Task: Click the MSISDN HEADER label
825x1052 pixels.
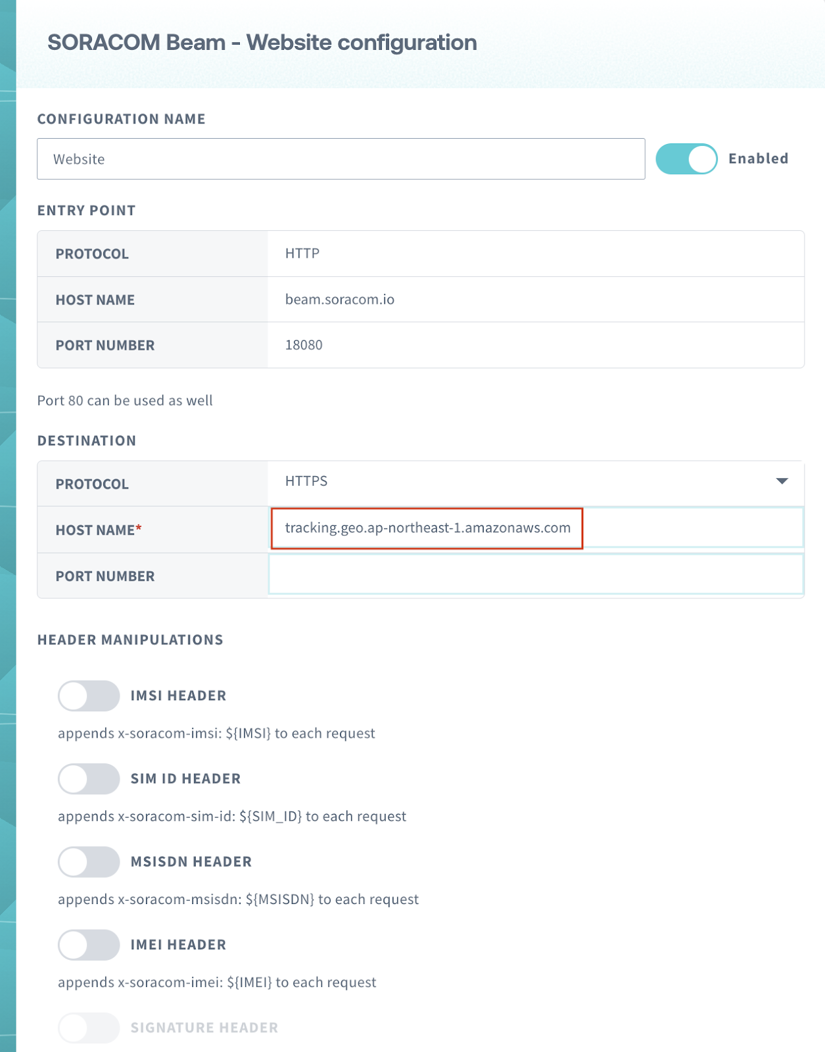Action: click(191, 861)
